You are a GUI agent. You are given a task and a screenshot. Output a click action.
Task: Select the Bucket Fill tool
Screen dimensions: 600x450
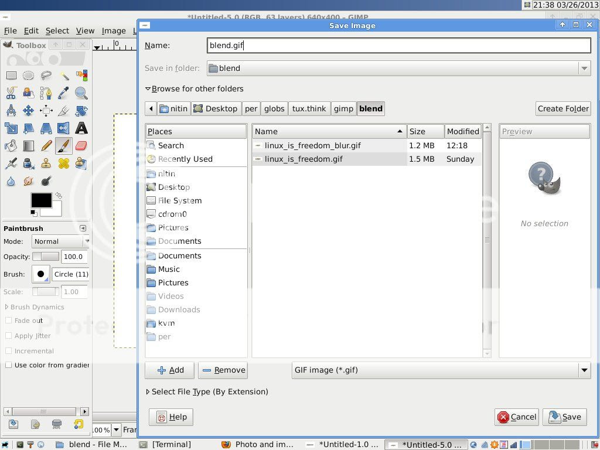11,146
